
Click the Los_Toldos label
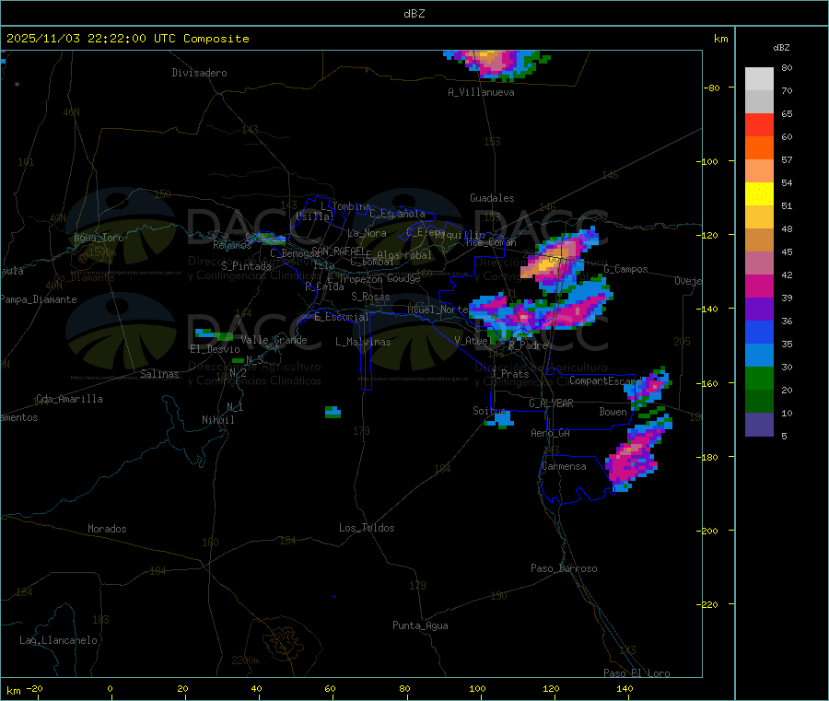(367, 528)
